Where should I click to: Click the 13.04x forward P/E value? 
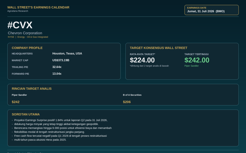[57, 74]
